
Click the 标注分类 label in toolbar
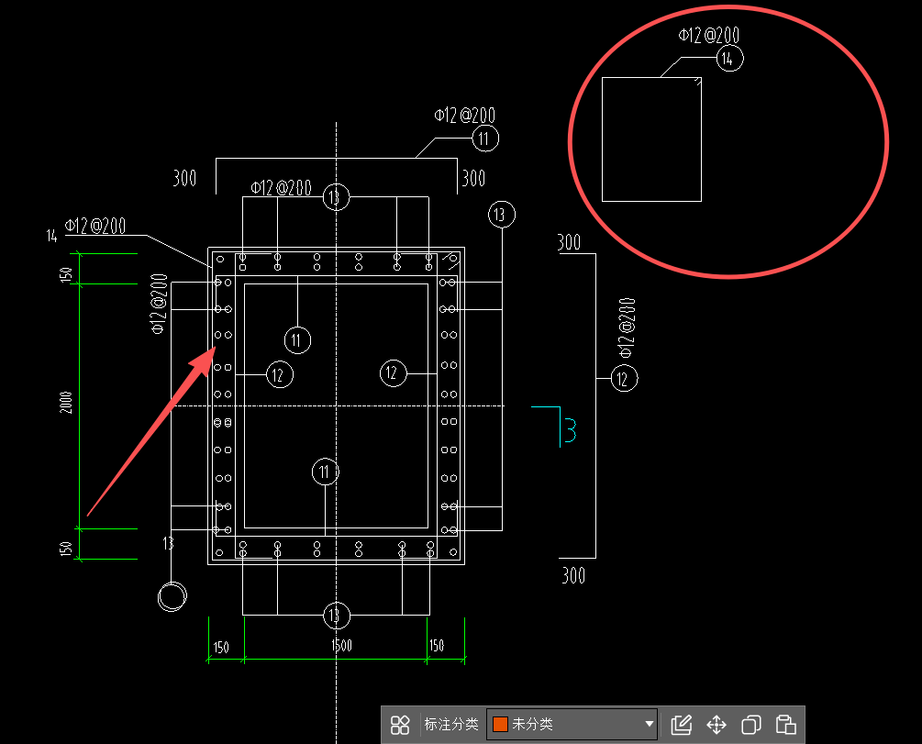coord(451,724)
